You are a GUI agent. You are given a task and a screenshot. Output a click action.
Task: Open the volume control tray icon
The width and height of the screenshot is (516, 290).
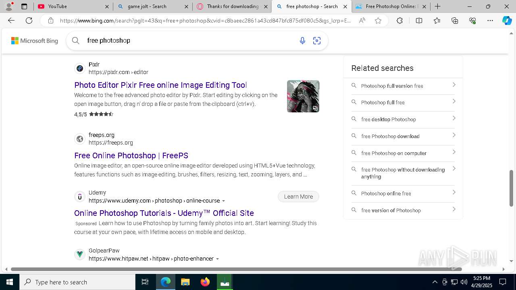pyautogui.click(x=464, y=282)
